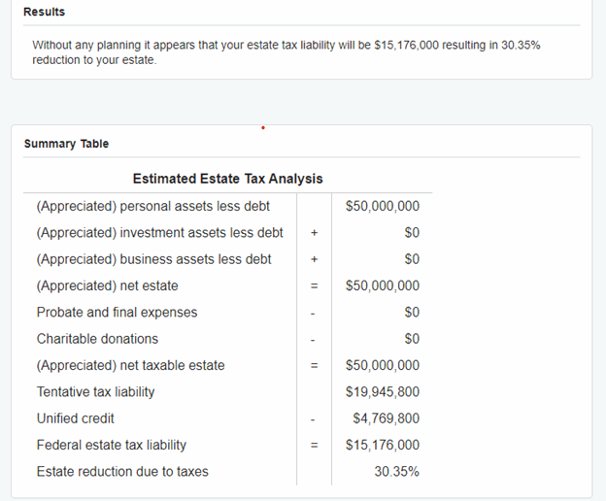Click the investment assets less debt label
606x501 pixels.
[x=159, y=232]
